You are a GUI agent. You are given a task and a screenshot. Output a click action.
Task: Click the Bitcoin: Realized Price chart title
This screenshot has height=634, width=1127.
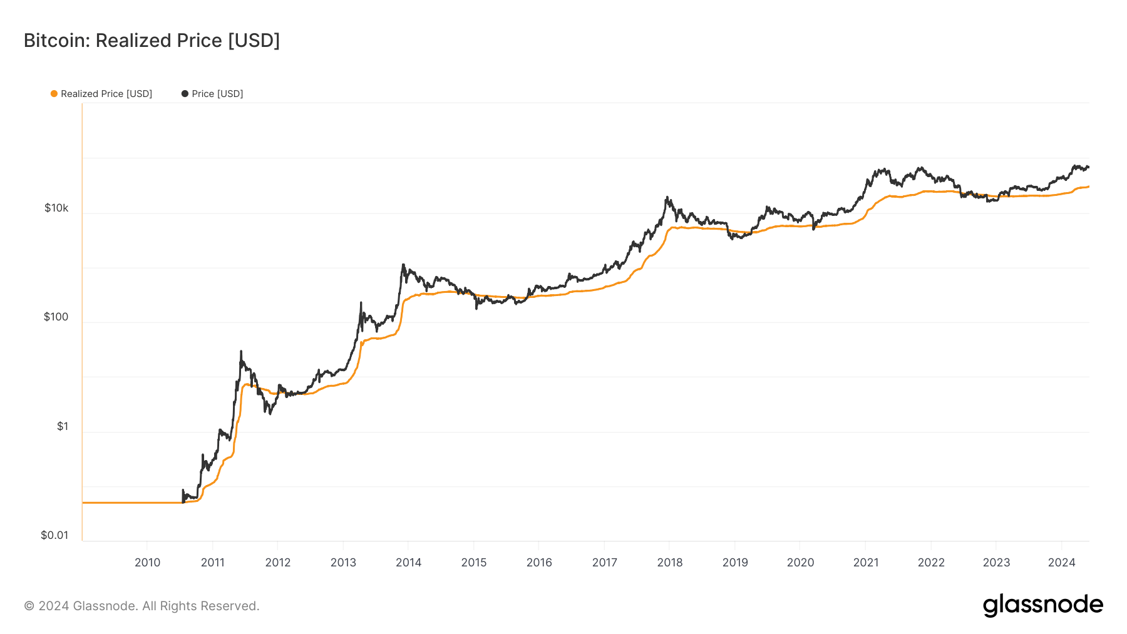(x=152, y=41)
